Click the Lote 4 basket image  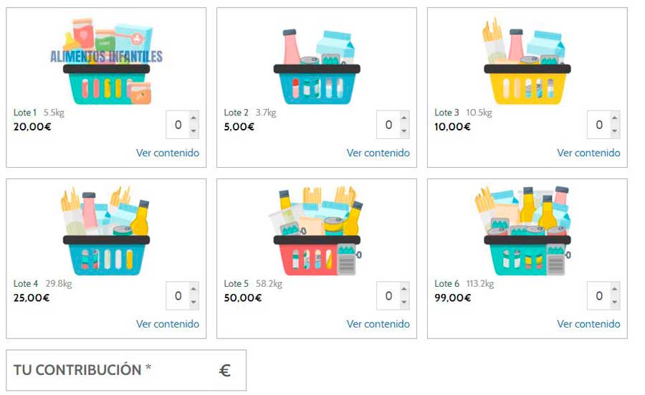point(106,232)
